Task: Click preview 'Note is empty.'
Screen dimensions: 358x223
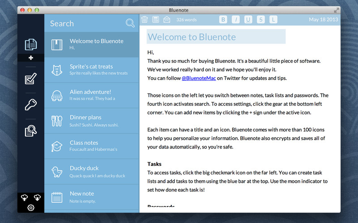Action: coord(83,201)
